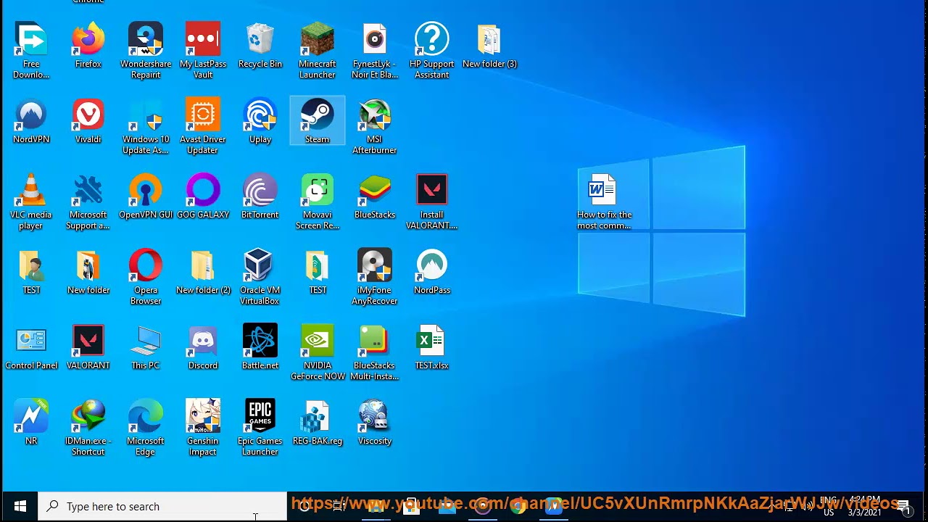This screenshot has height=522, width=928.
Task: Select the folder named New folder
Action: 88,265
